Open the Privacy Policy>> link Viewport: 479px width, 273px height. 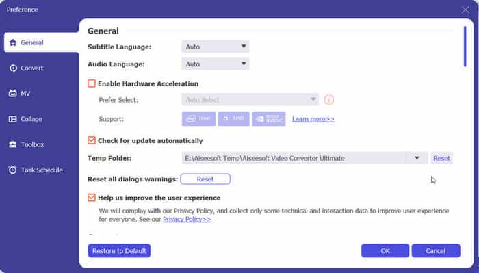click(x=187, y=219)
